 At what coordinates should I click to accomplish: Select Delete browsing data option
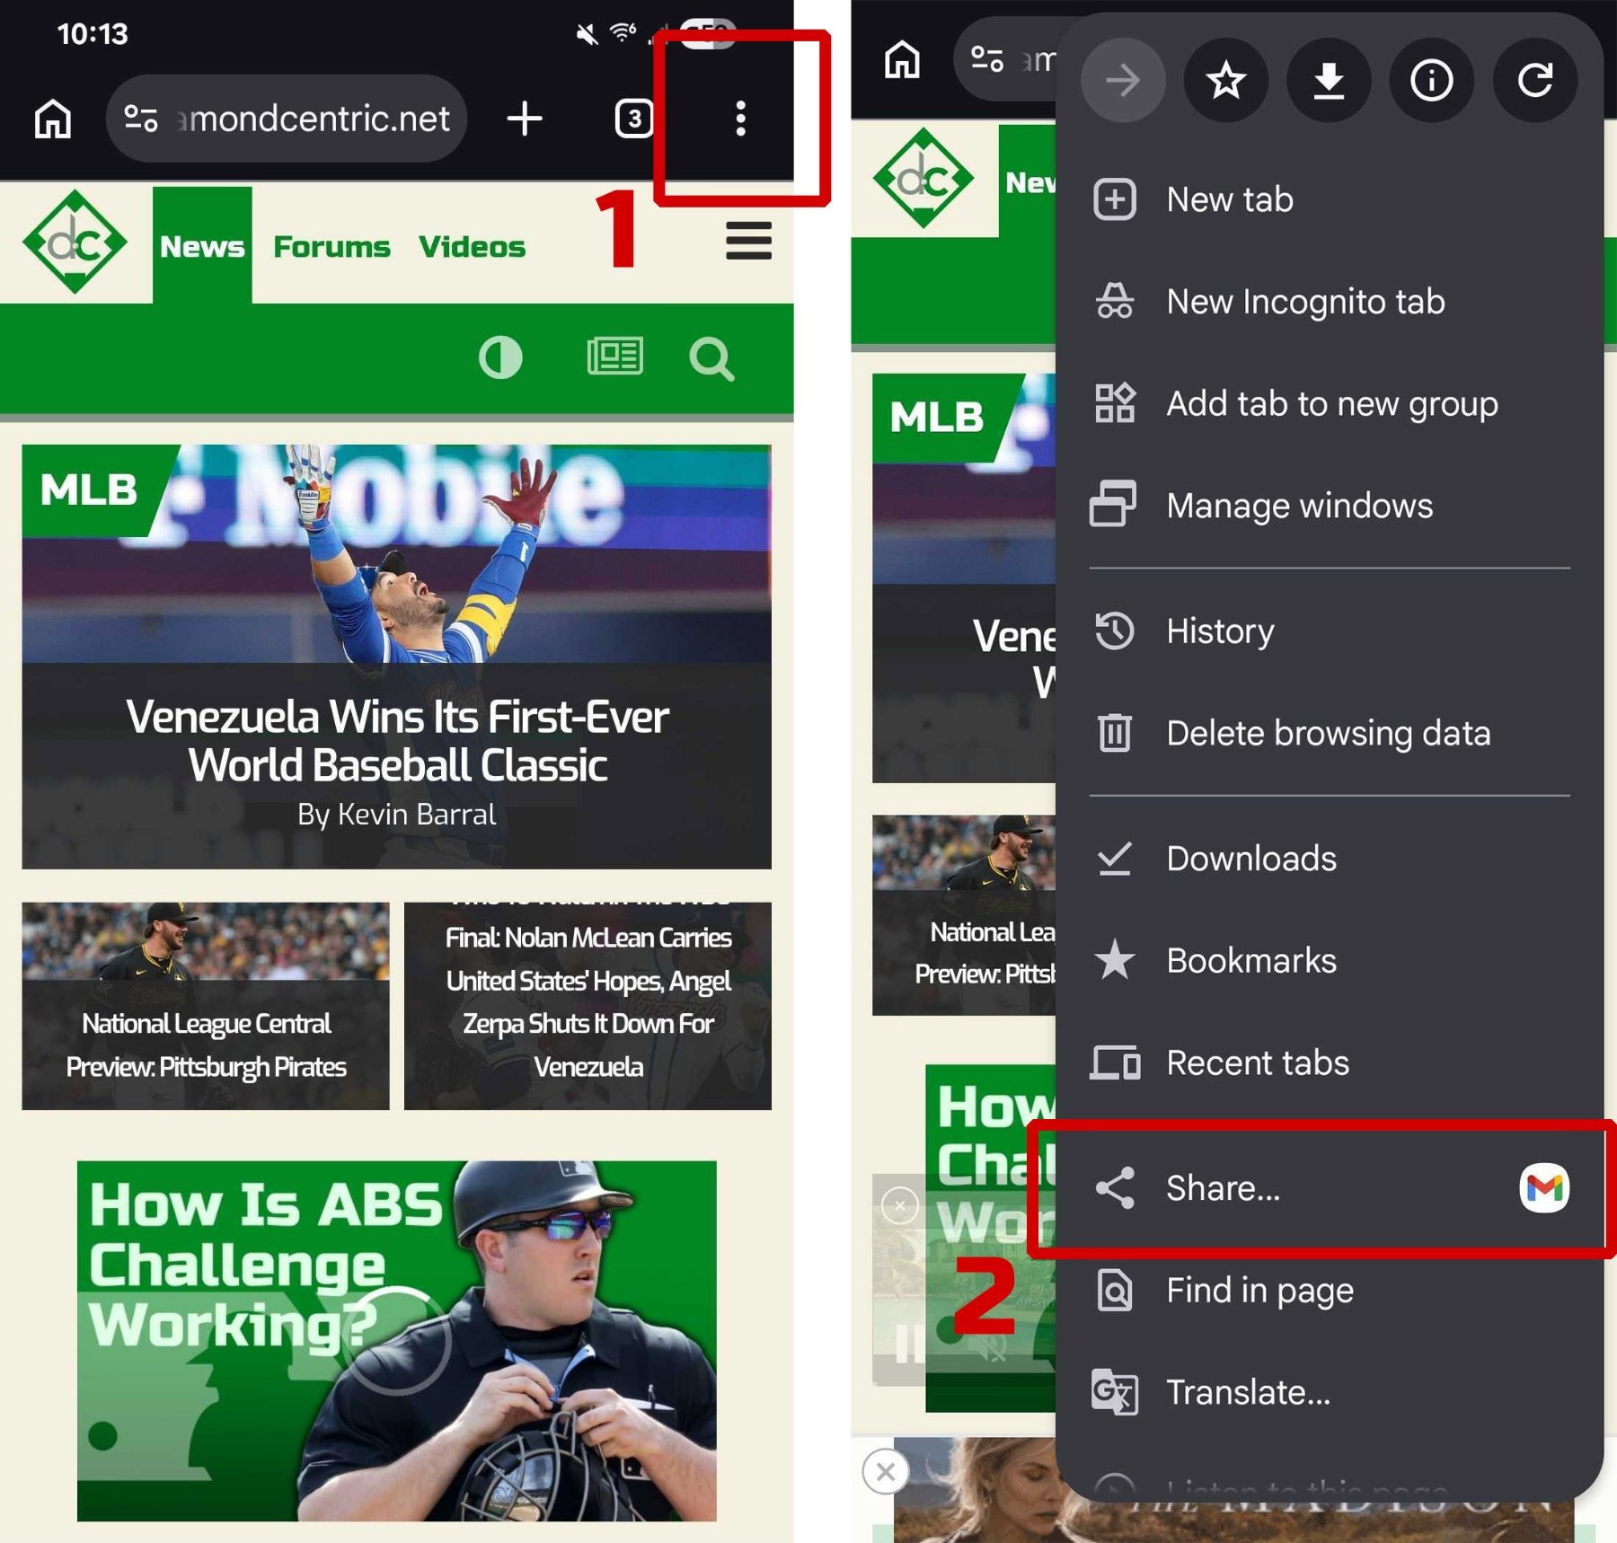click(x=1328, y=733)
